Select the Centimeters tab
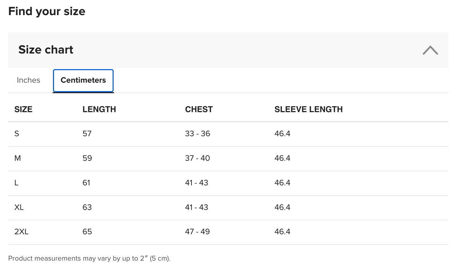Image resolution: width=456 pixels, height=278 pixels. tap(83, 80)
